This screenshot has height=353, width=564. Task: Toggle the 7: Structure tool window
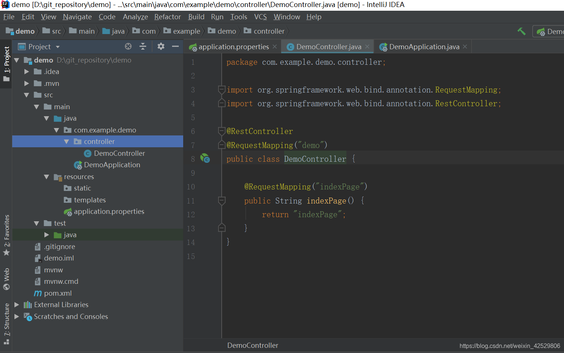click(6, 324)
